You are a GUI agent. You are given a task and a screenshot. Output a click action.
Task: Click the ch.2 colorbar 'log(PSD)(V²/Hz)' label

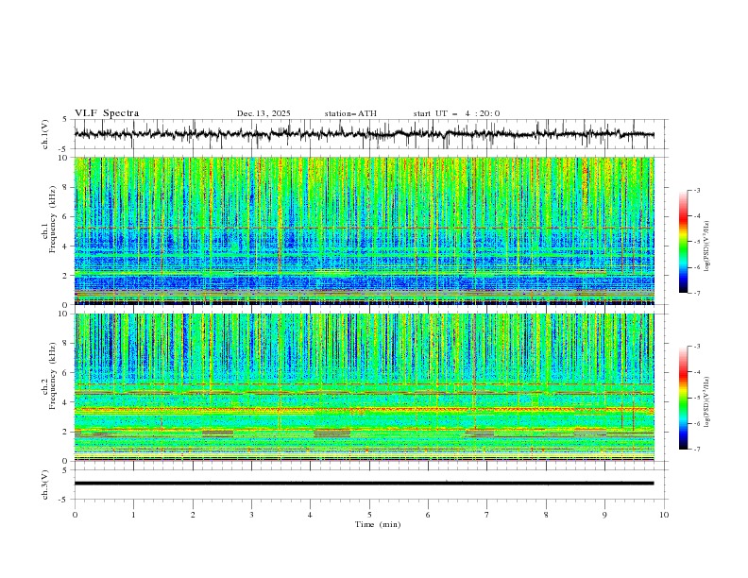click(707, 401)
